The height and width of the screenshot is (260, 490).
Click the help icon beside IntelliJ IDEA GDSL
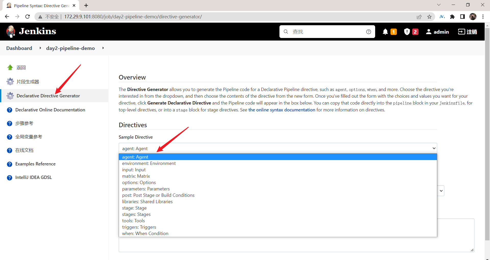click(x=9, y=178)
